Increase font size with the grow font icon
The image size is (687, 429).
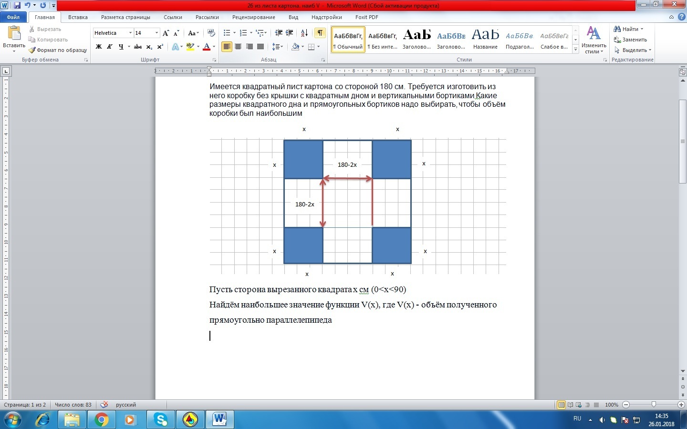[x=166, y=33]
